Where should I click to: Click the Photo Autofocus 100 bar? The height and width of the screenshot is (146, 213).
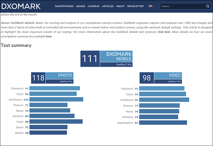pyautogui.click(x=56, y=99)
